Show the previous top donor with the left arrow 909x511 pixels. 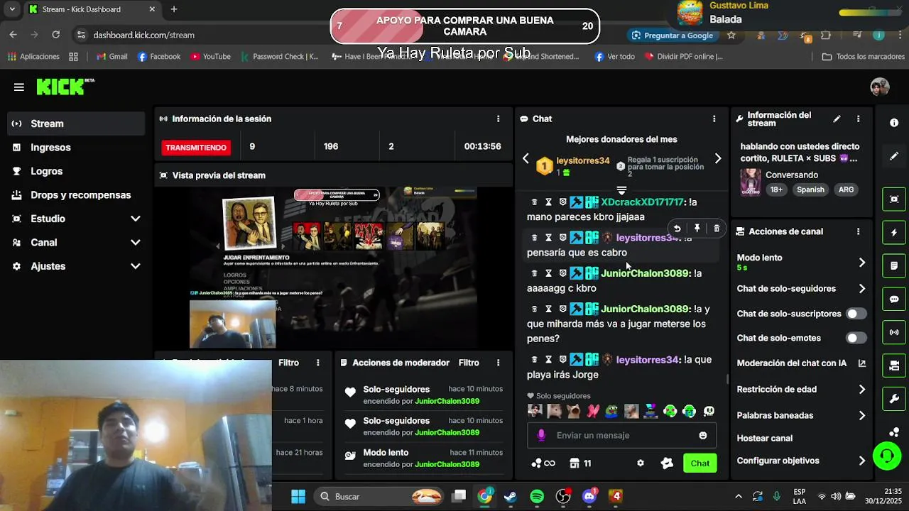(526, 159)
